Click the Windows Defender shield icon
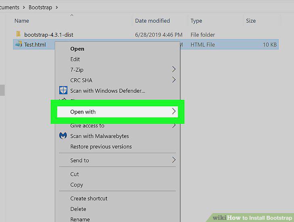The image size is (294, 222). point(63,90)
